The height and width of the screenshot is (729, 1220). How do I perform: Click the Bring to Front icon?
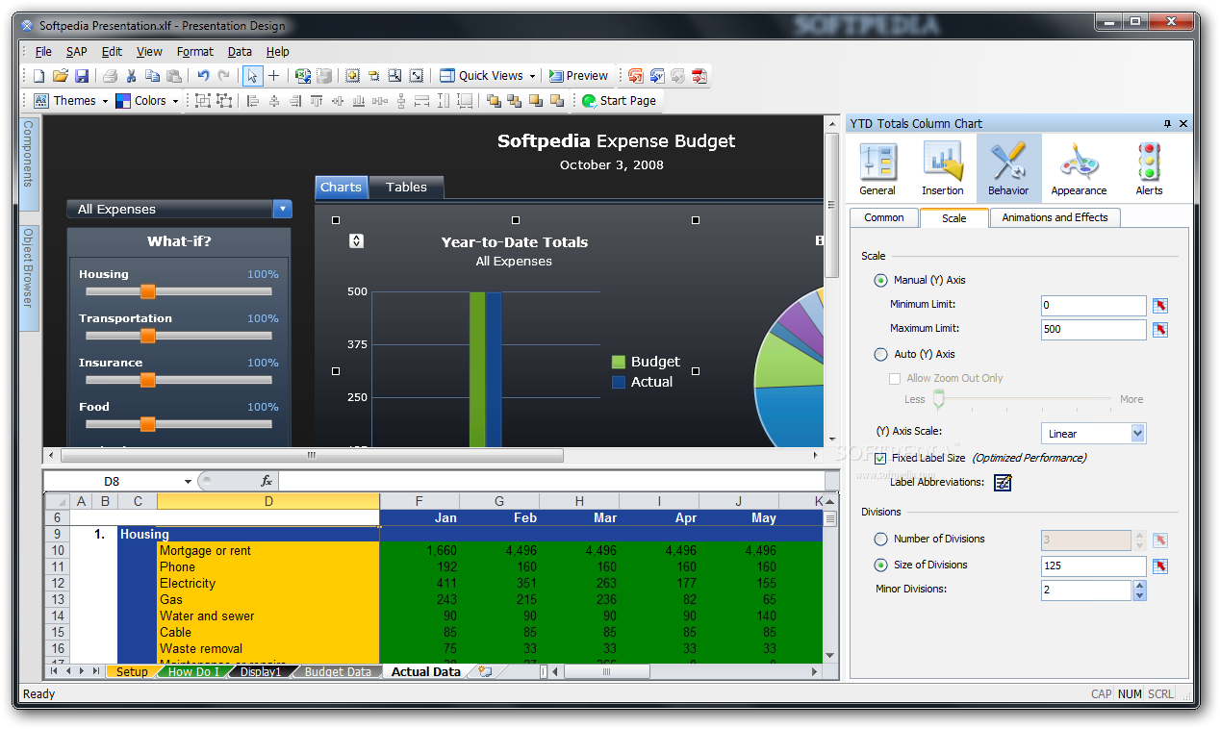pyautogui.click(x=494, y=101)
